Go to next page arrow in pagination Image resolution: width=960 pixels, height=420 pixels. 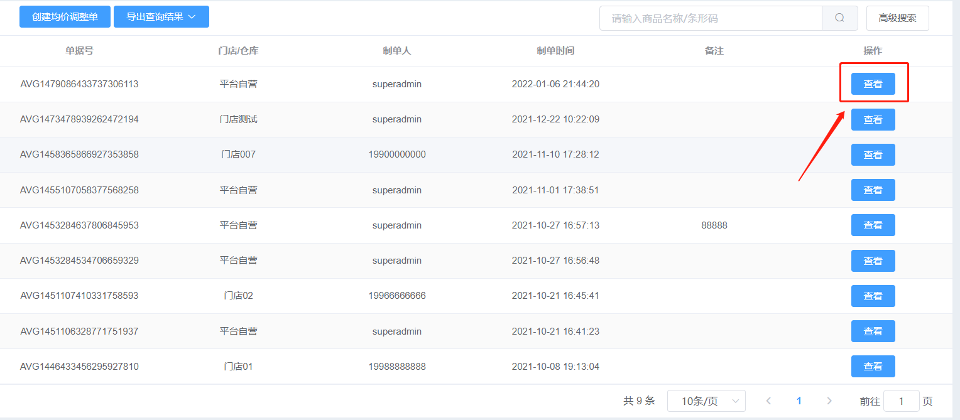point(829,401)
